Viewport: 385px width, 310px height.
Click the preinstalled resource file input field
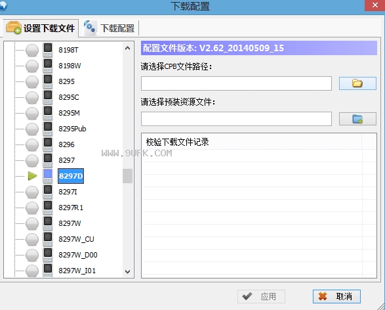coord(236,119)
